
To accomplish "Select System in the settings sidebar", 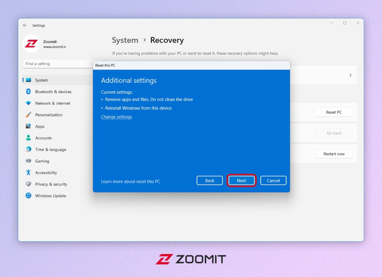I will (x=41, y=80).
